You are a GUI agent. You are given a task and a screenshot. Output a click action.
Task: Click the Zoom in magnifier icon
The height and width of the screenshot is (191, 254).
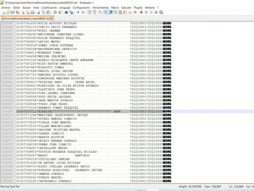77,12
